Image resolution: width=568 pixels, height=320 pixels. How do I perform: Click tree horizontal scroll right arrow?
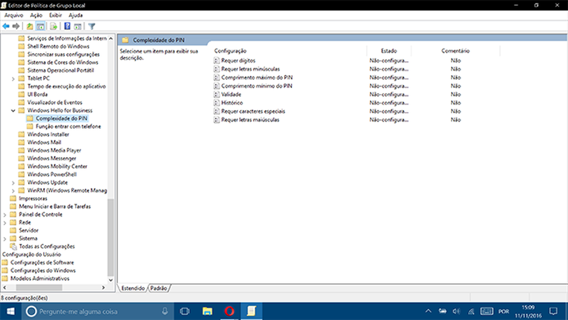[103, 288]
